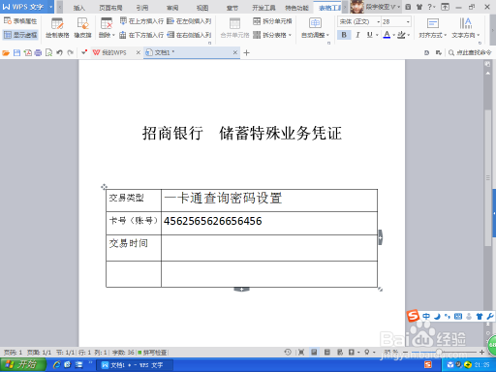Open the font color dropdown arrow
Screen dimensions: 496x372
coord(394,35)
